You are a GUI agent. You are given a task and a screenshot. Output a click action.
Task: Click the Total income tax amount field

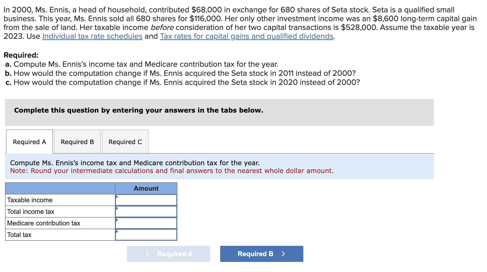(146, 211)
